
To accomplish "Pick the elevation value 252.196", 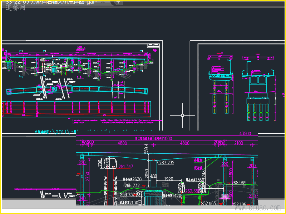I will click(x=239, y=204).
